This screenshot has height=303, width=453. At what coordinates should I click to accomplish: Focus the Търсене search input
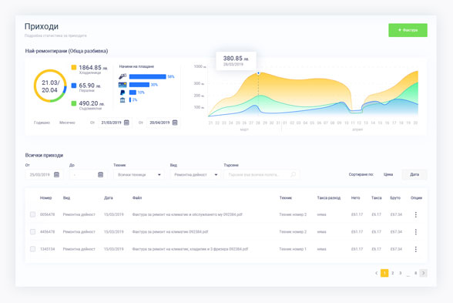[x=261, y=174]
